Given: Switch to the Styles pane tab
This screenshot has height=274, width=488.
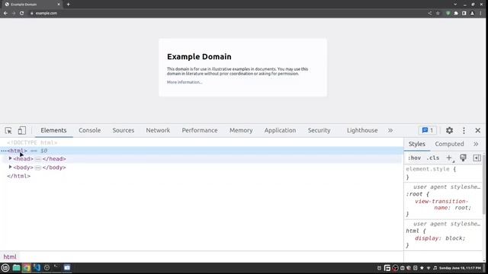Looking at the screenshot, I should [417, 144].
